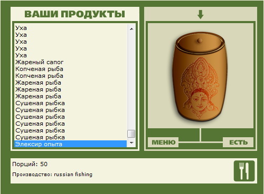Viewport: 264px width, 194px height.
Task: Click the ВАШИ ПРОДУКТЫ heading
Action: (x=75, y=14)
